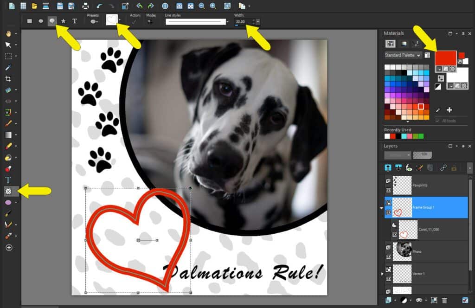Enable the All tools checkbox in Materials
The width and height of the screenshot is (475, 308).
coord(437,121)
